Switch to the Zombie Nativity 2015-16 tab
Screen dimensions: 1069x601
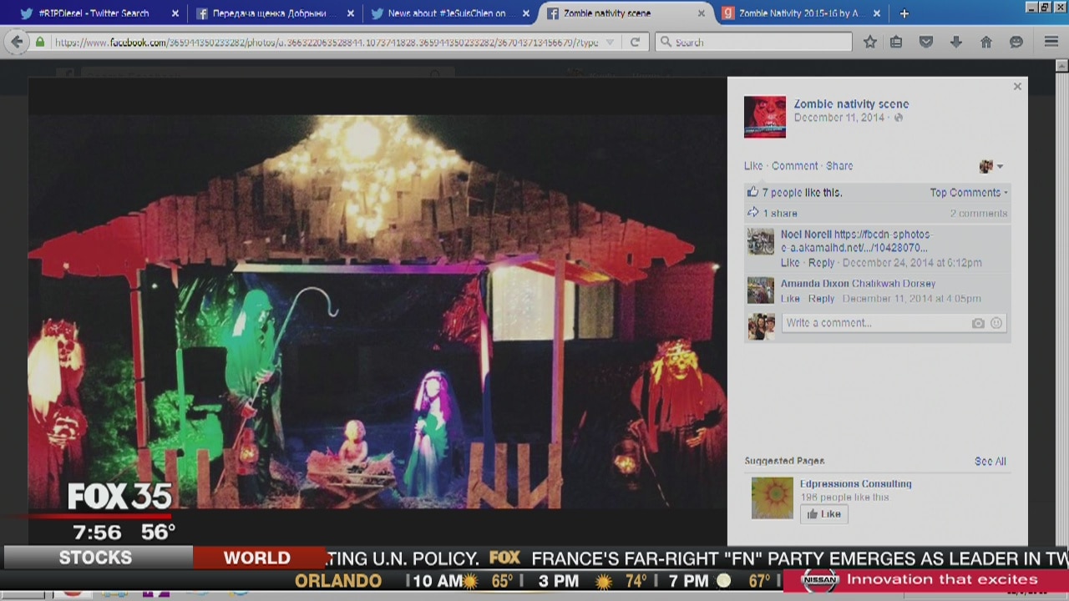click(800, 13)
